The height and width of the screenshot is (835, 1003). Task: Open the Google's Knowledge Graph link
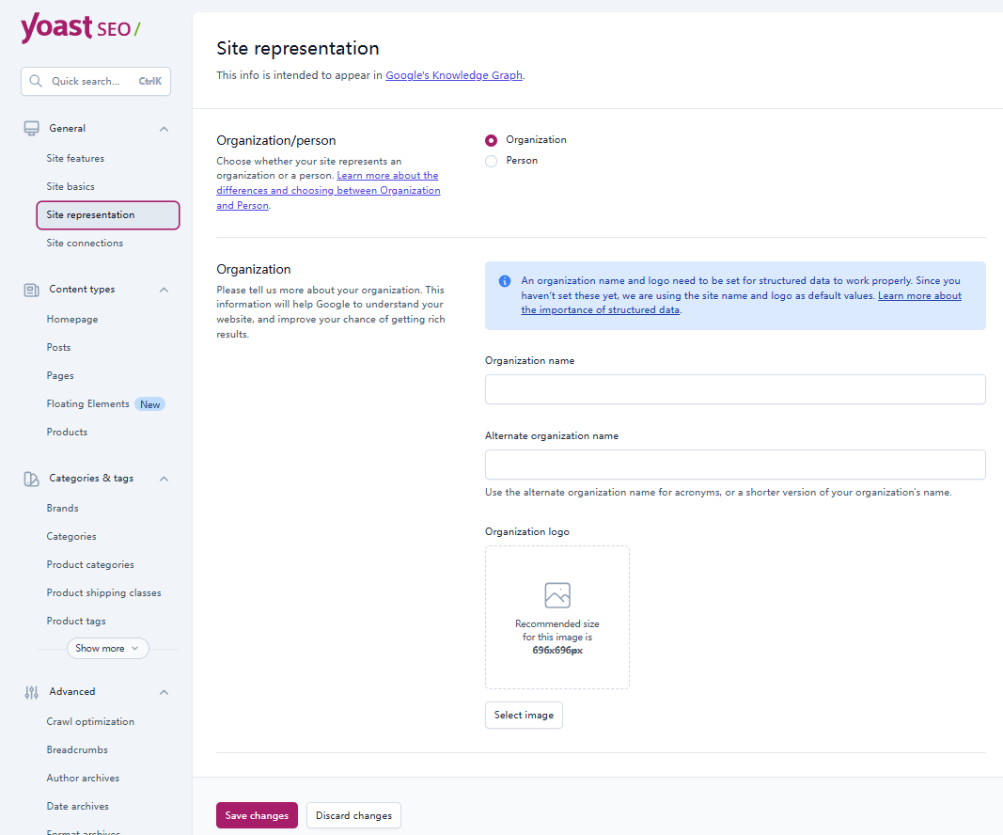(454, 75)
